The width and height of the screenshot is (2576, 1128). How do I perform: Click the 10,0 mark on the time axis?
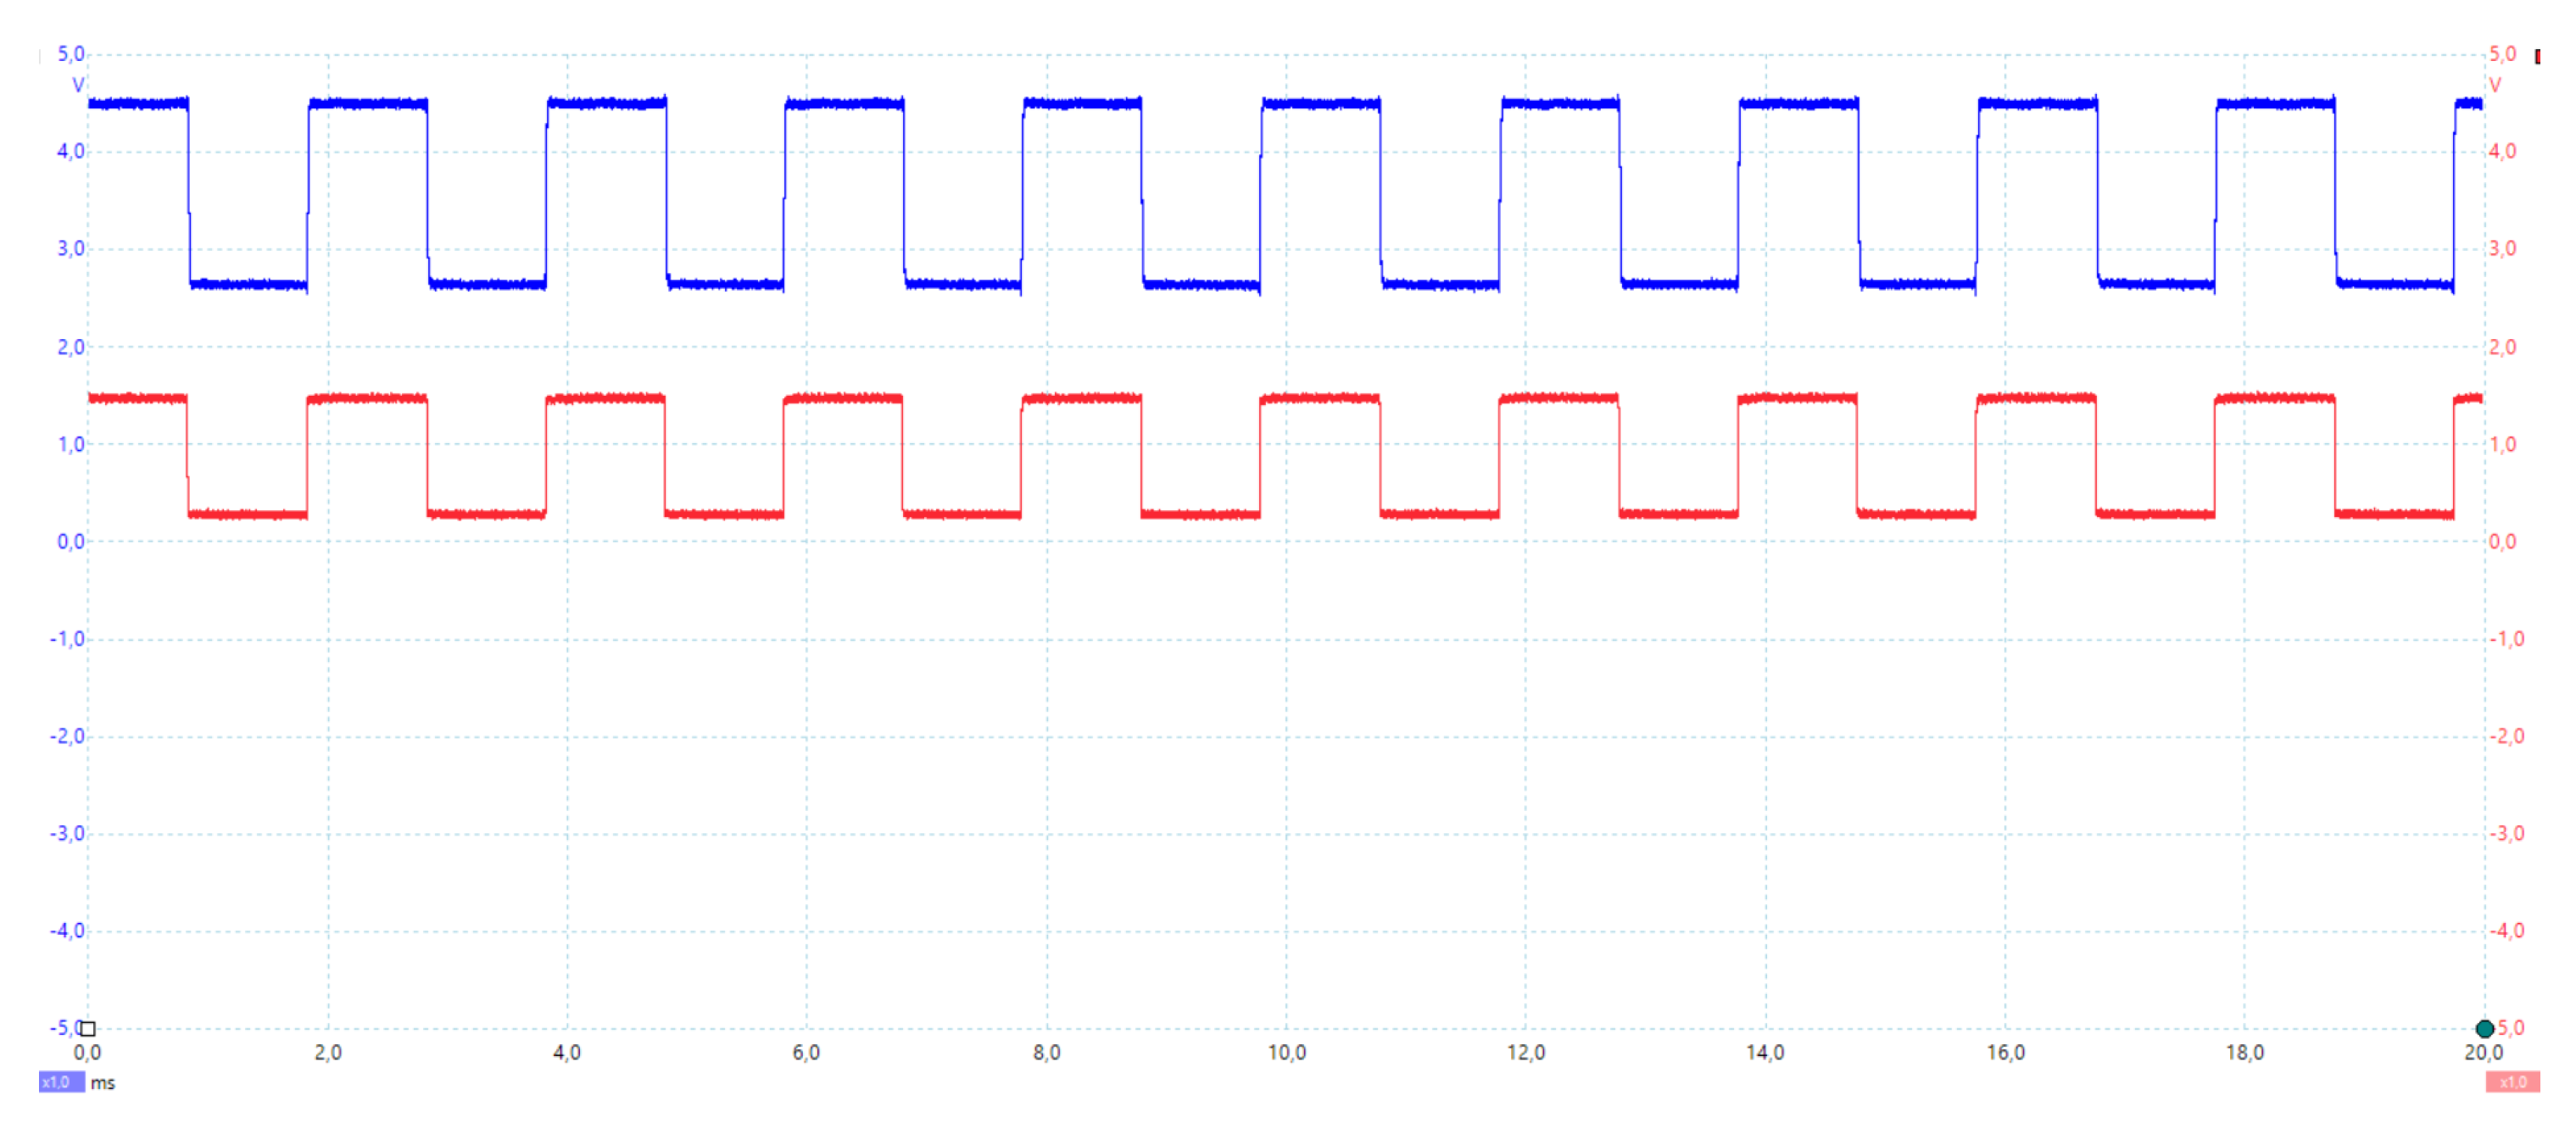[x=1286, y=1052]
